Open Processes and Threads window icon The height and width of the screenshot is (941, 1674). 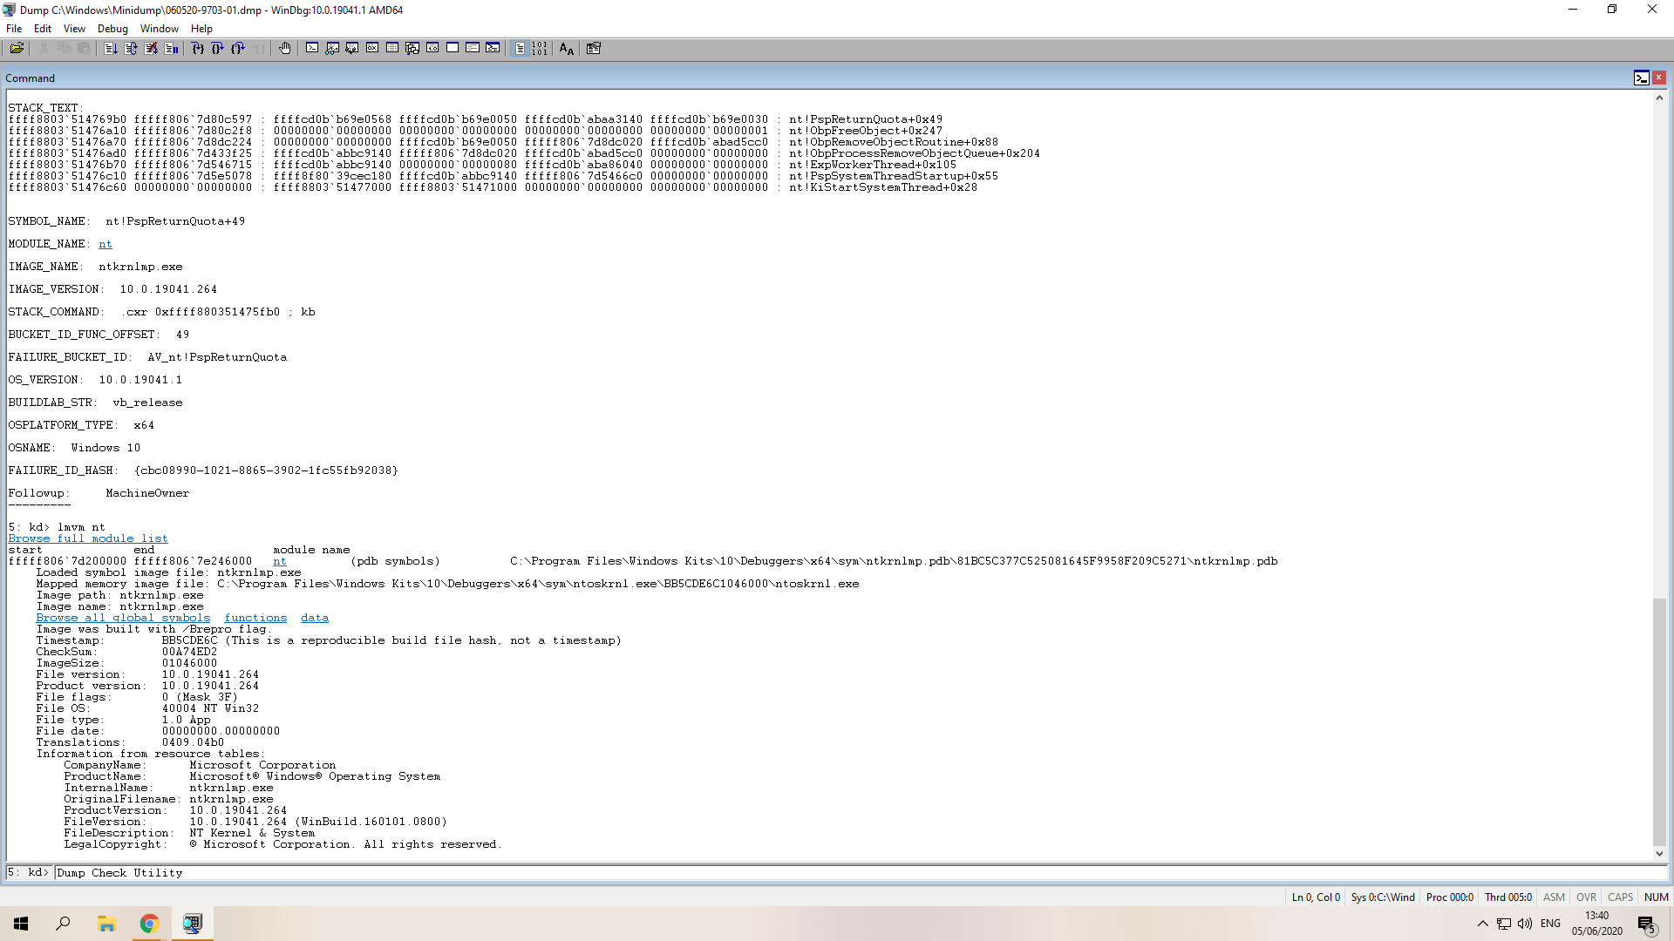click(473, 48)
